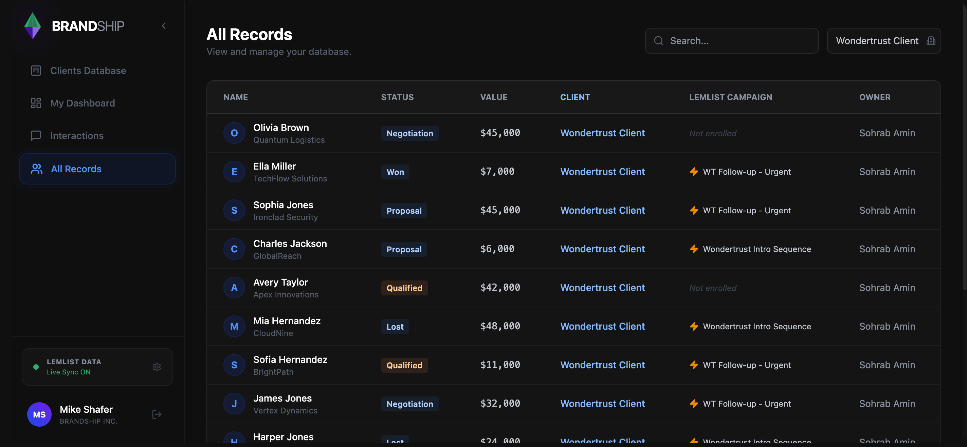Click Olivia Brown's O avatar icon
This screenshot has width=967, height=447.
pyautogui.click(x=234, y=133)
